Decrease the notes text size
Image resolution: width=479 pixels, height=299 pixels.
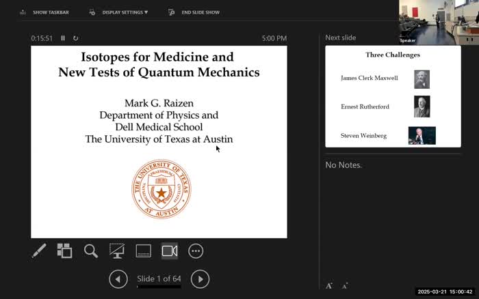coord(345,286)
